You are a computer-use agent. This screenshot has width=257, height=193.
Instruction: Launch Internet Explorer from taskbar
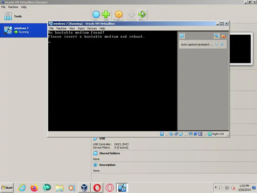(22, 187)
